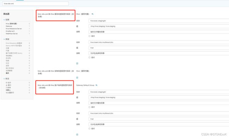
Task: Select 包含覆盖项 overrides status filter
Action: (x=10, y=93)
